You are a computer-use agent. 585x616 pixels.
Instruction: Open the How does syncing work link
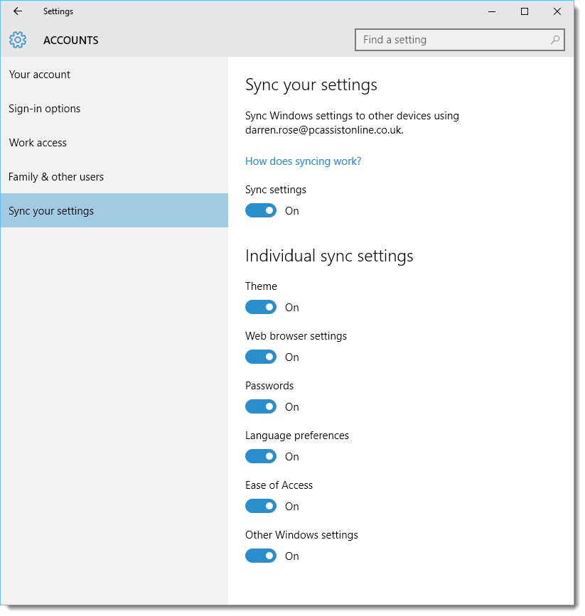pos(303,161)
